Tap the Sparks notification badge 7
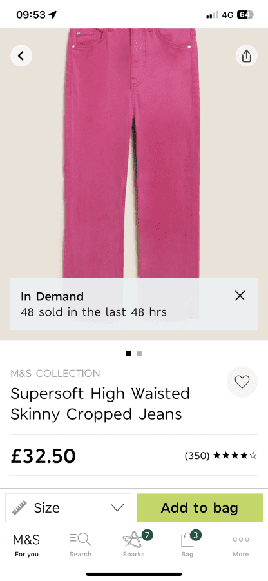Viewport: 268px width, 581px height. (147, 535)
